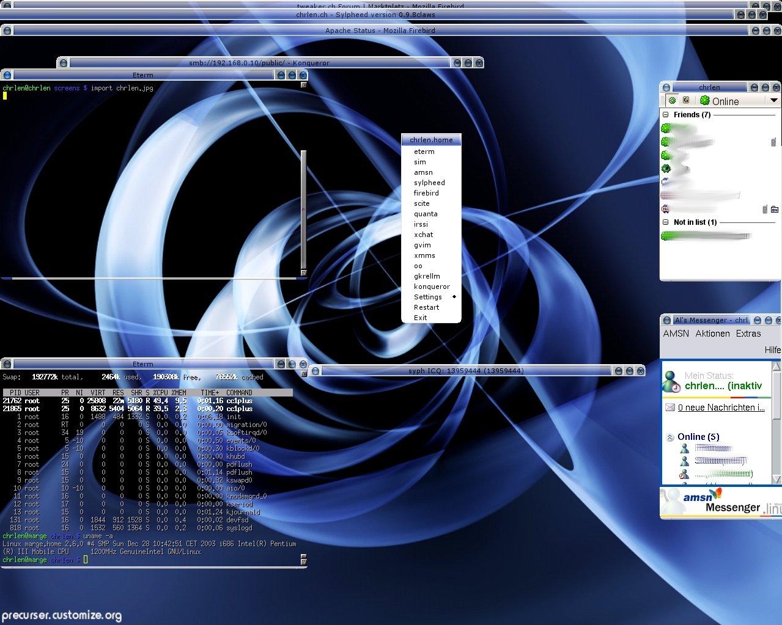
Task: Click the window menu icon of the syph ICQ titlebar
Action: (315, 370)
